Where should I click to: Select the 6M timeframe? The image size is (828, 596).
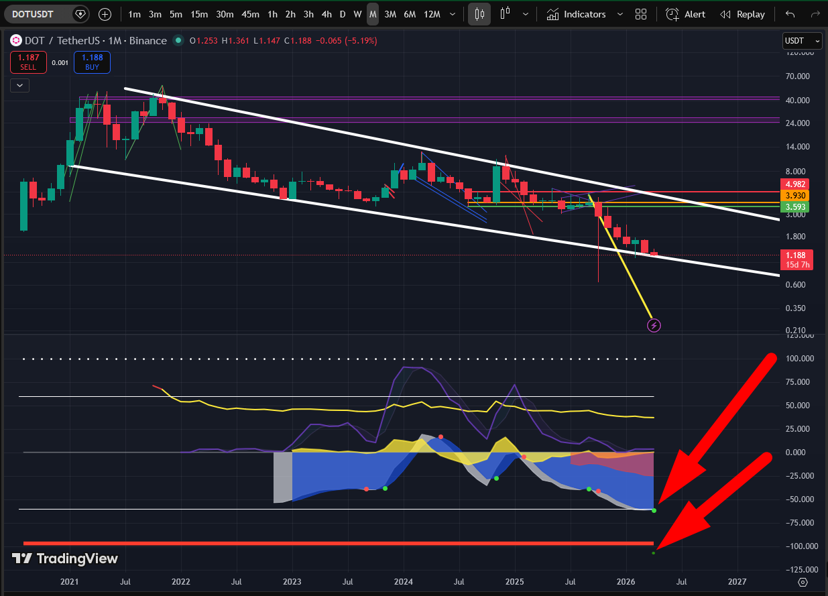click(x=410, y=14)
